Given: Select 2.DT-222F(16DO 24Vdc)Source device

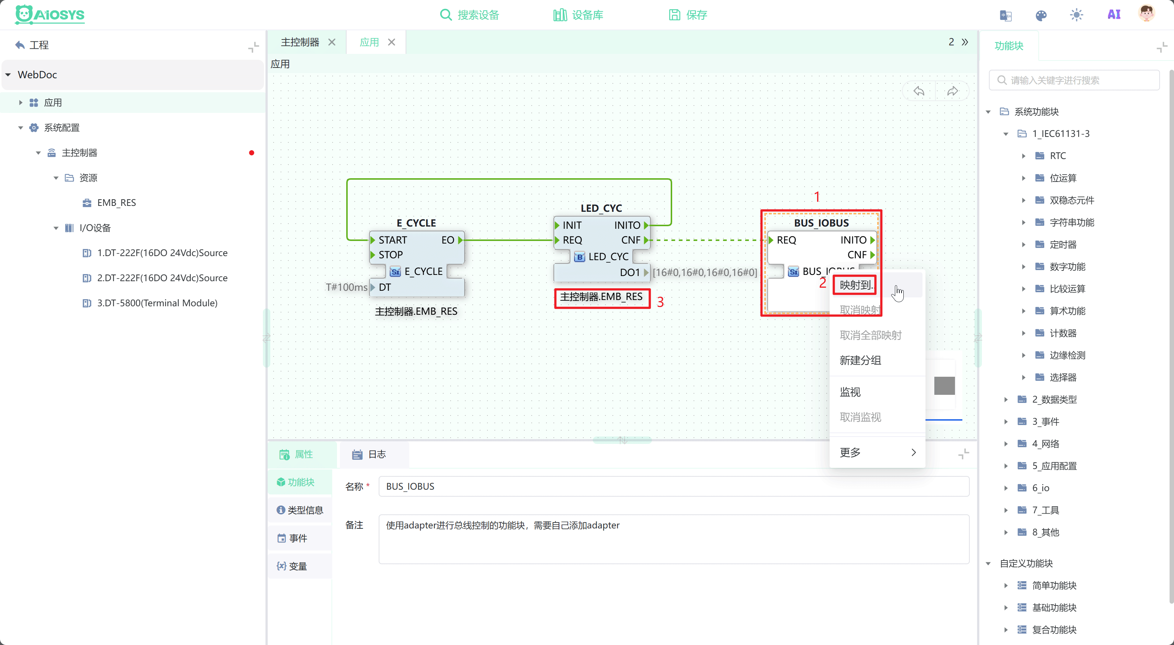Looking at the screenshot, I should pyautogui.click(x=162, y=278).
